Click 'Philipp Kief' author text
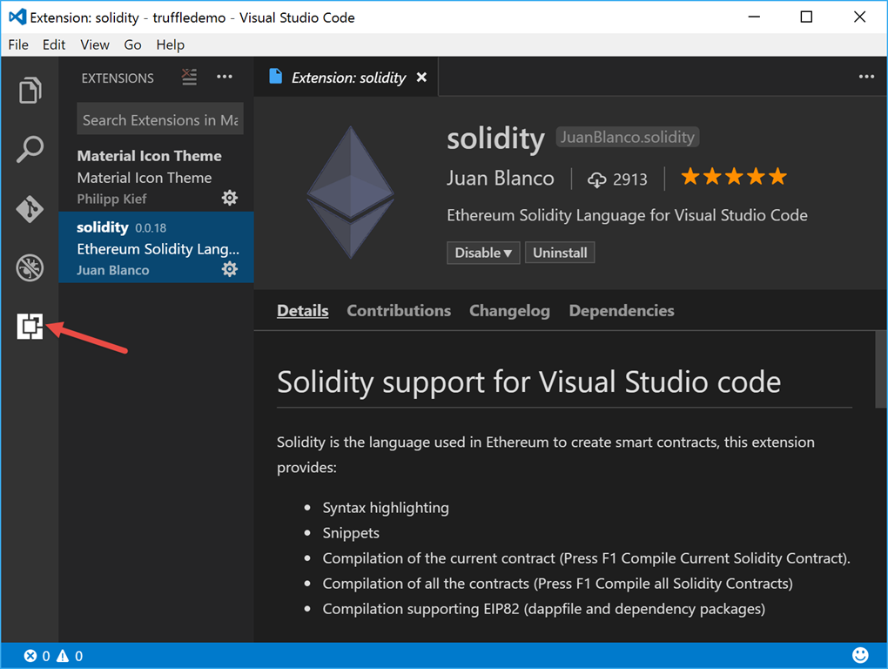888x669 pixels. click(x=111, y=199)
